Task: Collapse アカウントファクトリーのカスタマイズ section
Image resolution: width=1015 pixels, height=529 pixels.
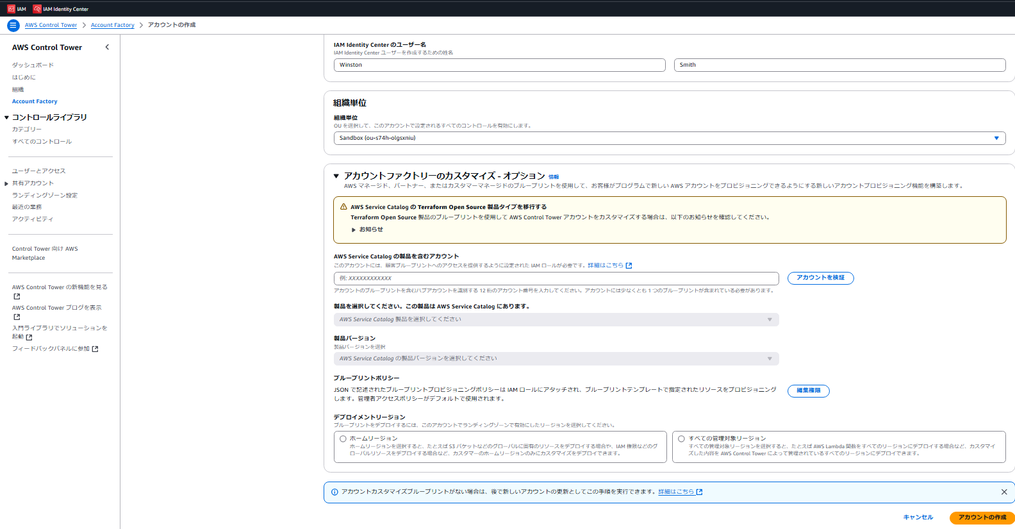Action: coord(336,176)
